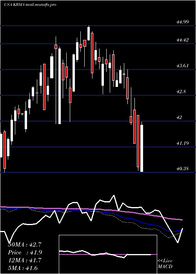The height and width of the screenshot is (274, 196).
Task: Click the last white candlestick on the chart
Action: 142,147
